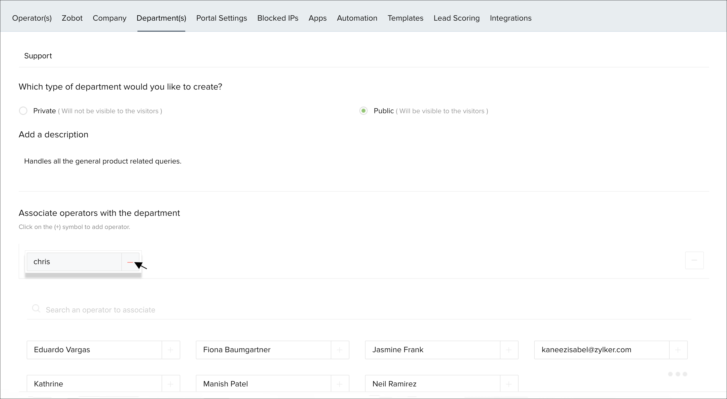727x399 pixels.
Task: Add Manish Patel with the plus icon
Action: 340,384
